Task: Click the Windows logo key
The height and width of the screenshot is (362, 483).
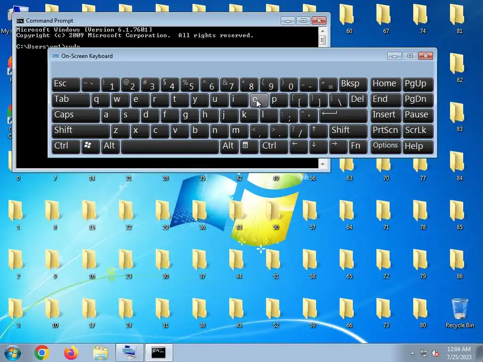Action: pyautogui.click(x=91, y=146)
